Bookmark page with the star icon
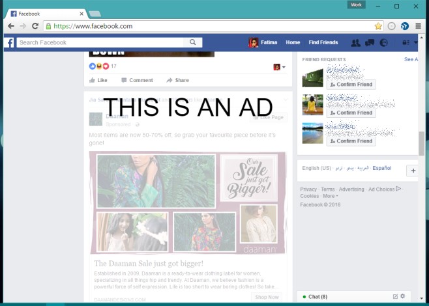Viewport: 429px width, 306px height. coord(378,26)
